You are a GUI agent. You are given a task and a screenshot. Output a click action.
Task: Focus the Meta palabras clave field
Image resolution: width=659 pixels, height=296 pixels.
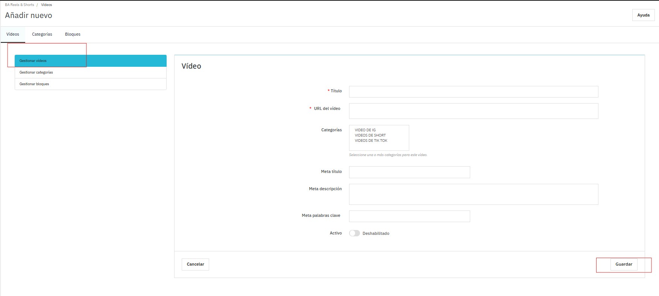[x=409, y=216]
